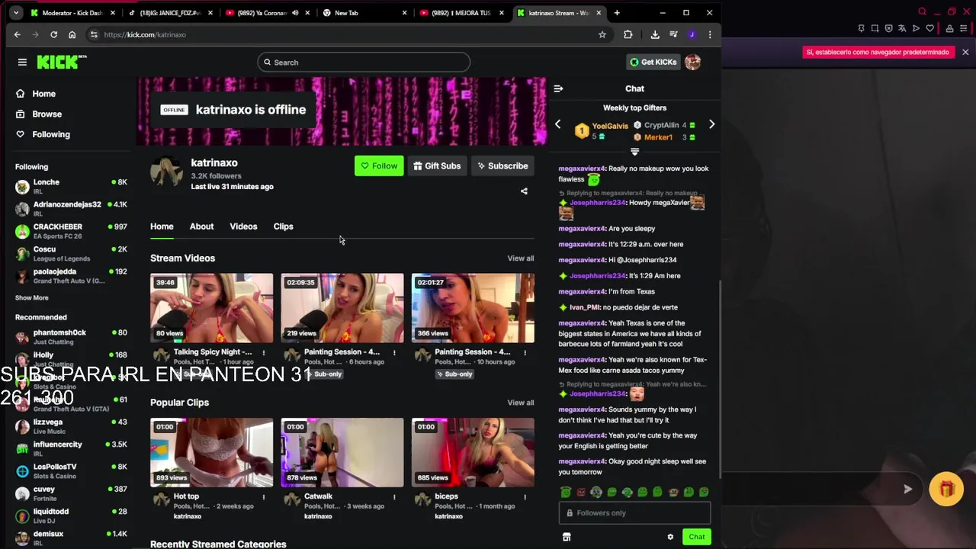Open the Kick hamburger sidebar menu
This screenshot has height=549, width=976.
pyautogui.click(x=22, y=62)
